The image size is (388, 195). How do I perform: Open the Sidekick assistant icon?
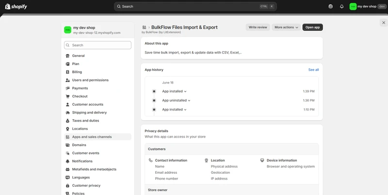click(x=330, y=7)
